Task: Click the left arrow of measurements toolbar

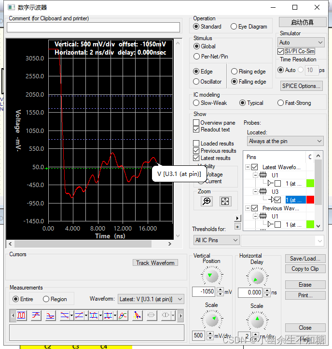Action: [13, 316]
